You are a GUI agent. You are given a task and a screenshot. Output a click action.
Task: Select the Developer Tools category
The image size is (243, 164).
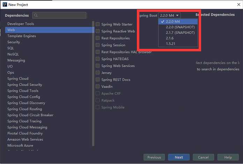click(49, 24)
